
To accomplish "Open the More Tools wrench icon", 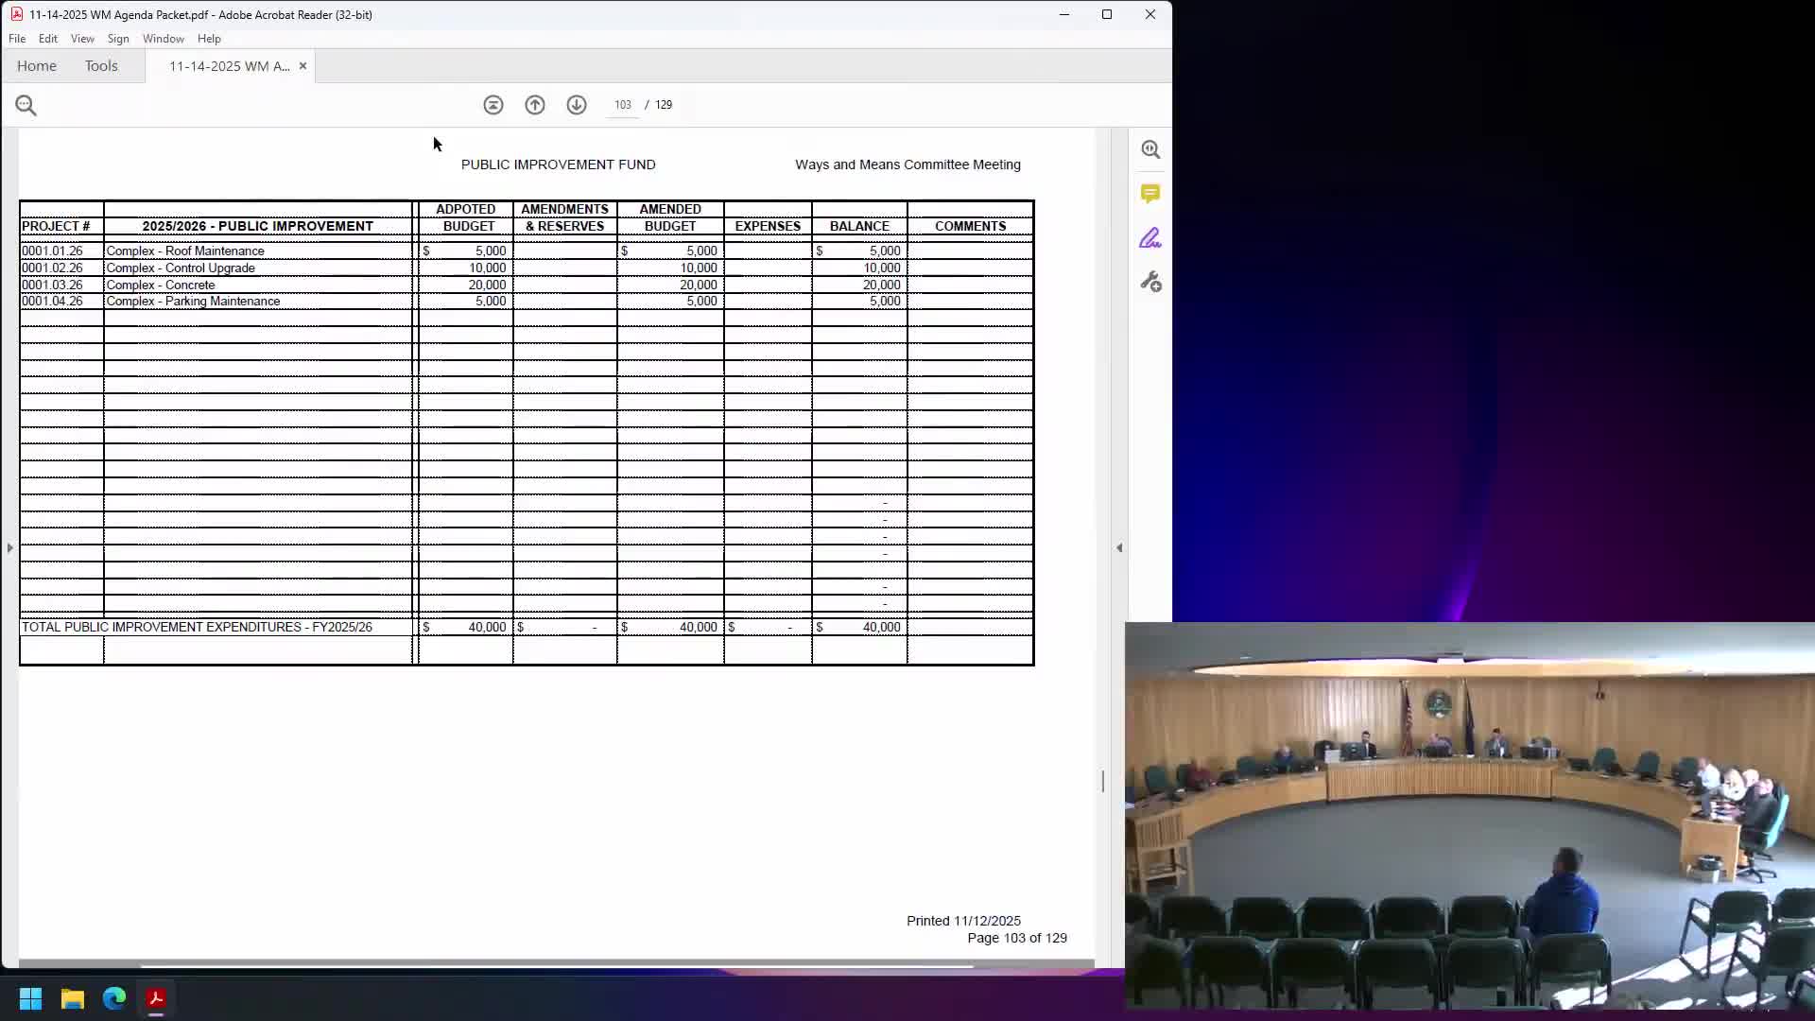I will (1150, 282).
